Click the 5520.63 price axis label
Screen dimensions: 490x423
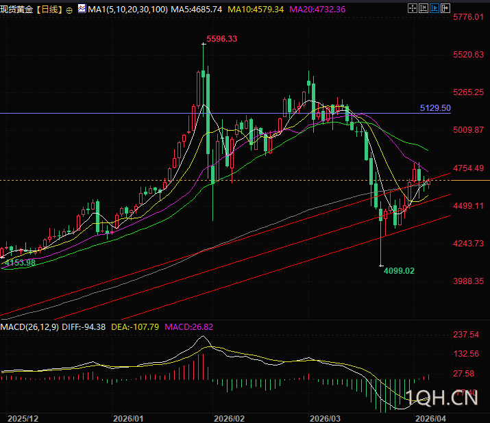469,55
